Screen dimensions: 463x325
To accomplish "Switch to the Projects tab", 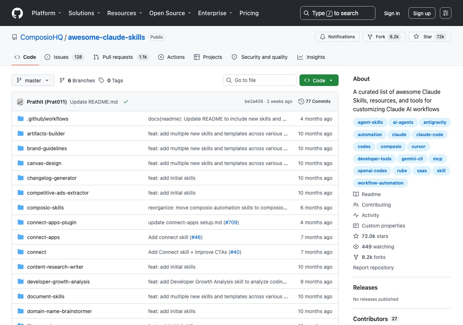I will (x=208, y=57).
